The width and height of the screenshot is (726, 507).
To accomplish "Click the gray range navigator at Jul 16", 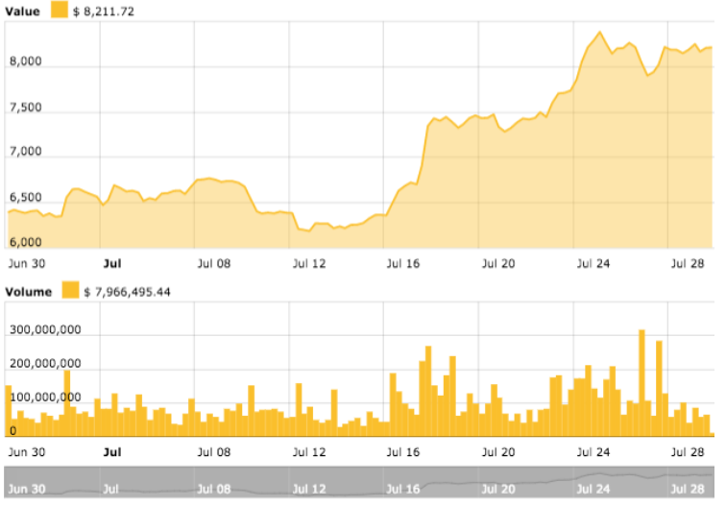I will [x=403, y=489].
